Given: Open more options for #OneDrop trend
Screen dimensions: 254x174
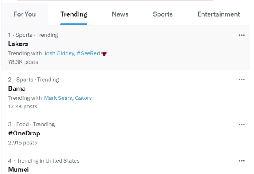Looking at the screenshot, I should point(241,124).
